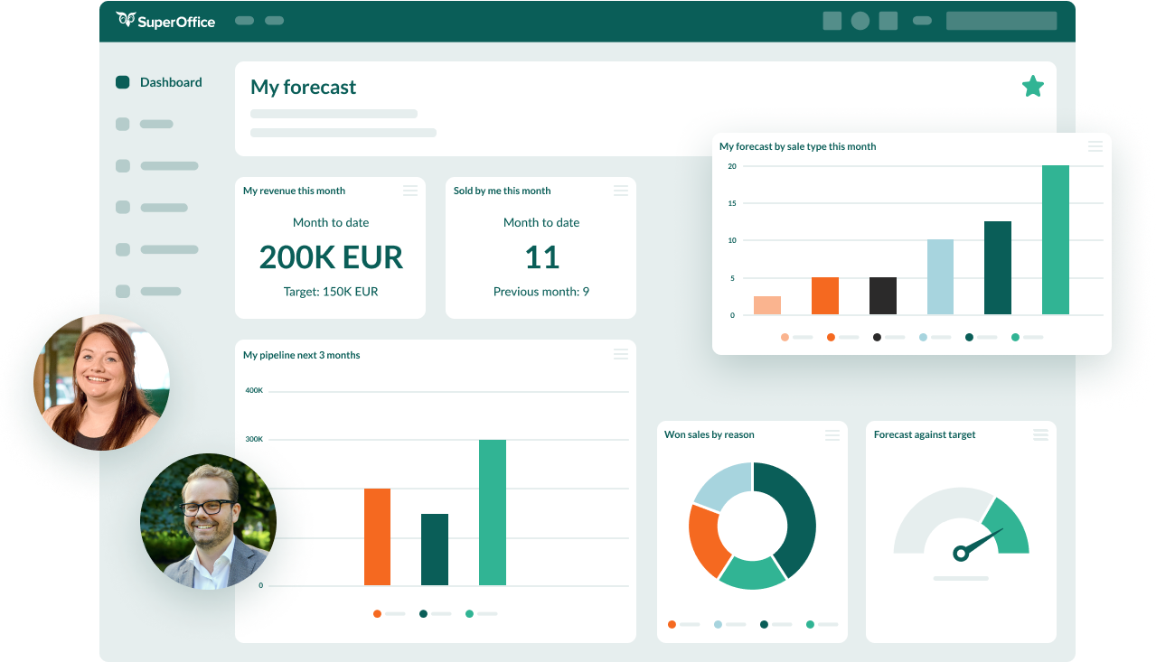Click the Previous month: 9 text

[x=540, y=292]
